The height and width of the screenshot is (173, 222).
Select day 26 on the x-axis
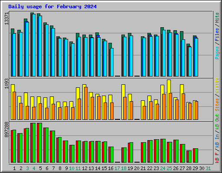pyautogui.click(x=176, y=168)
